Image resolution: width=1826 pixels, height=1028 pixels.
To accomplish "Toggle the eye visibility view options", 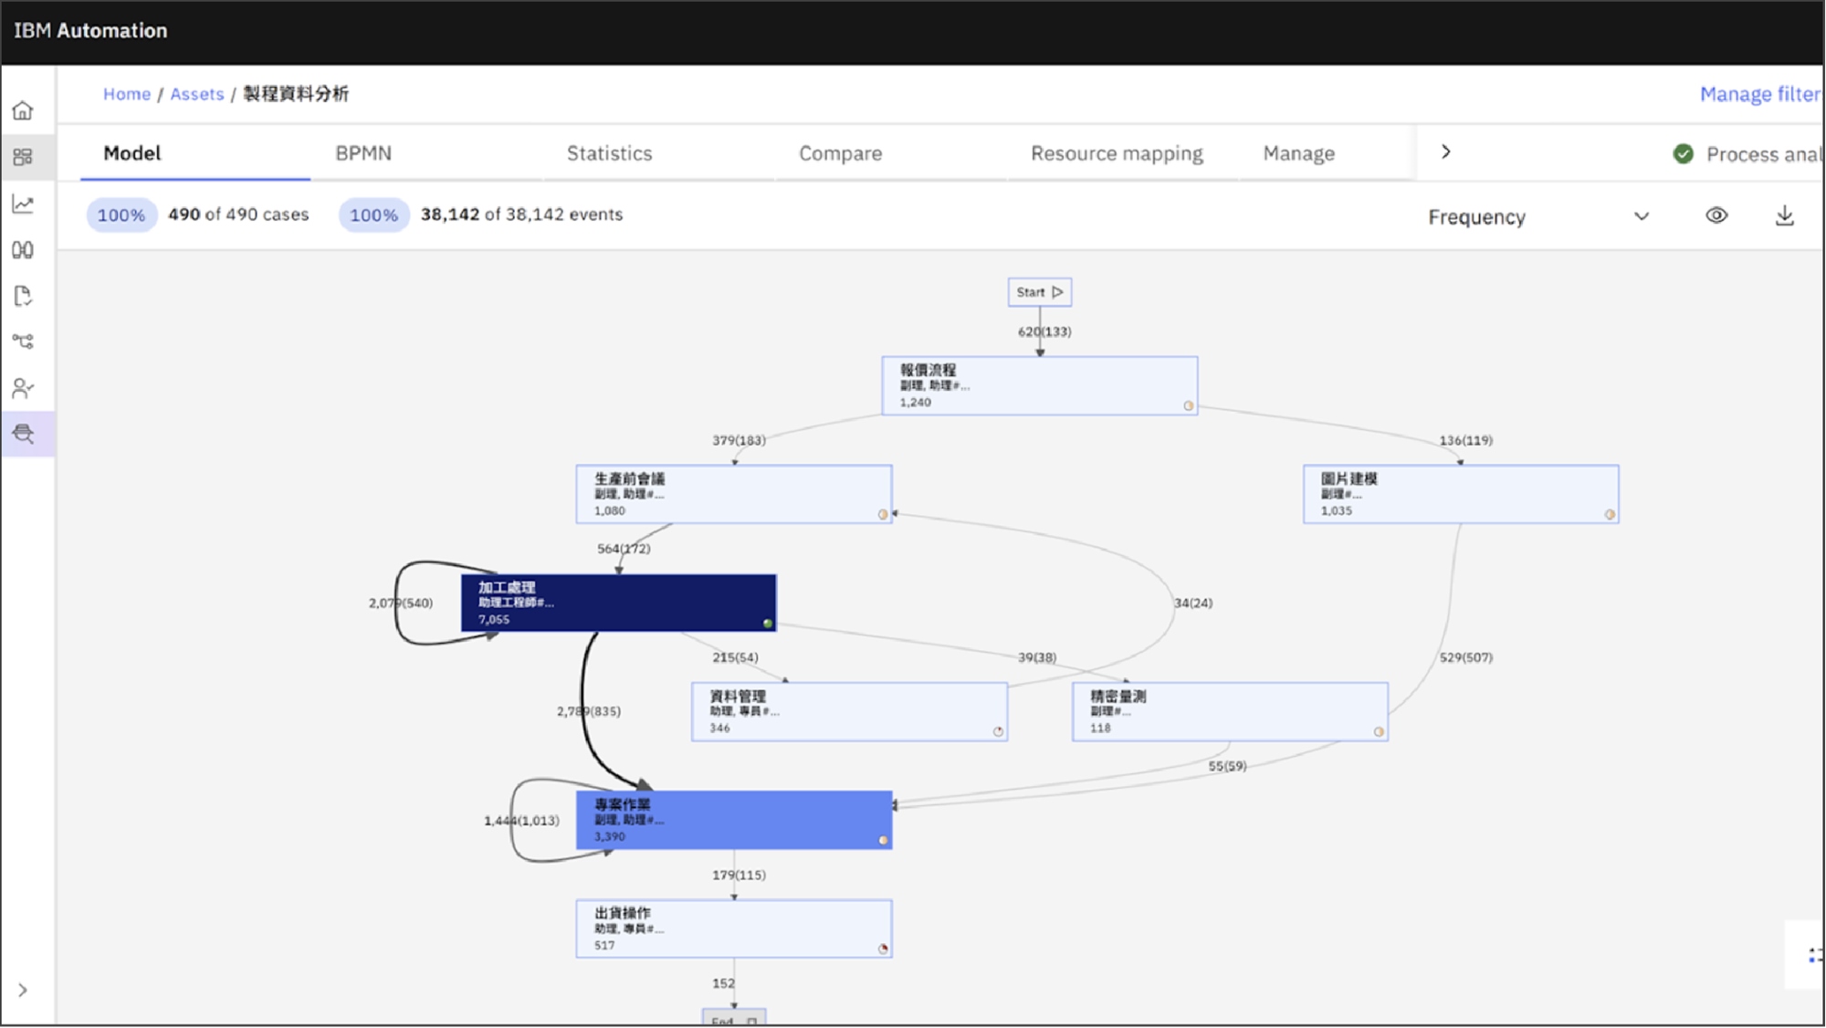I will [x=1716, y=216].
